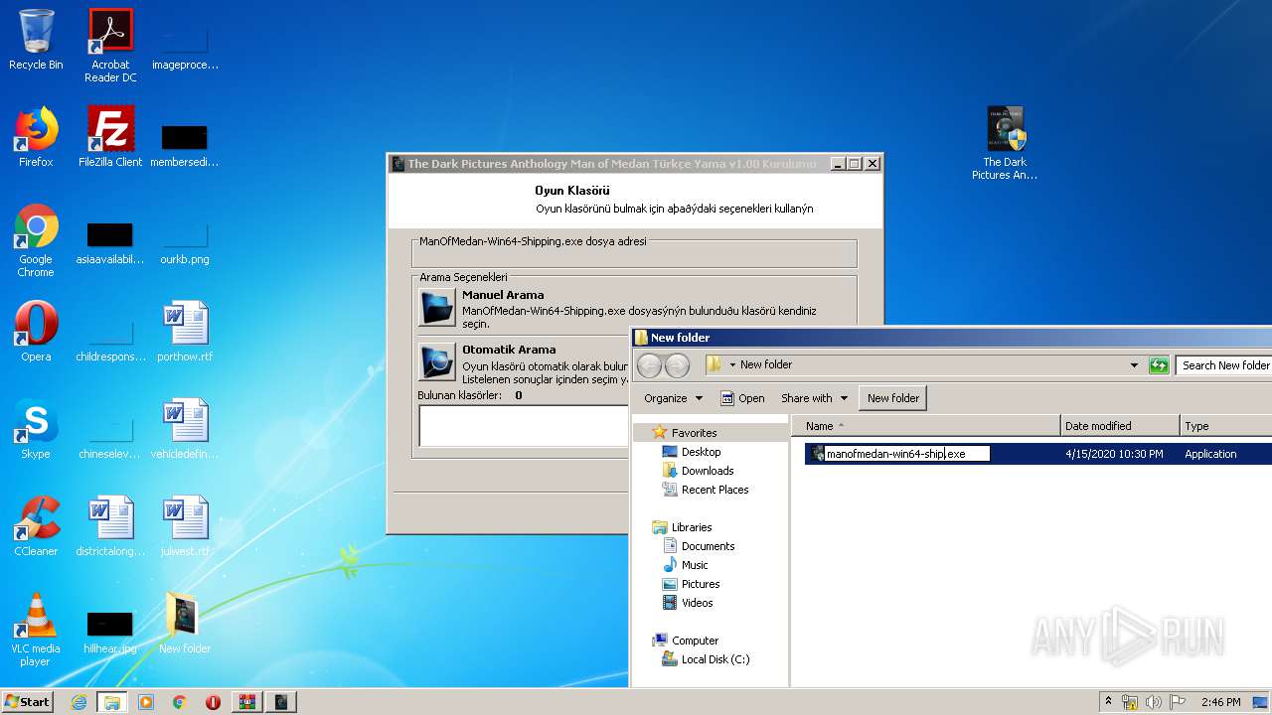
Task: Open Chrome from the taskbar
Action: (180, 702)
